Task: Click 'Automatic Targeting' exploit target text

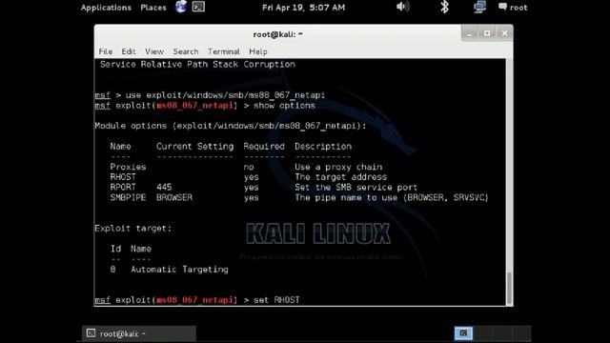Action: tap(179, 269)
